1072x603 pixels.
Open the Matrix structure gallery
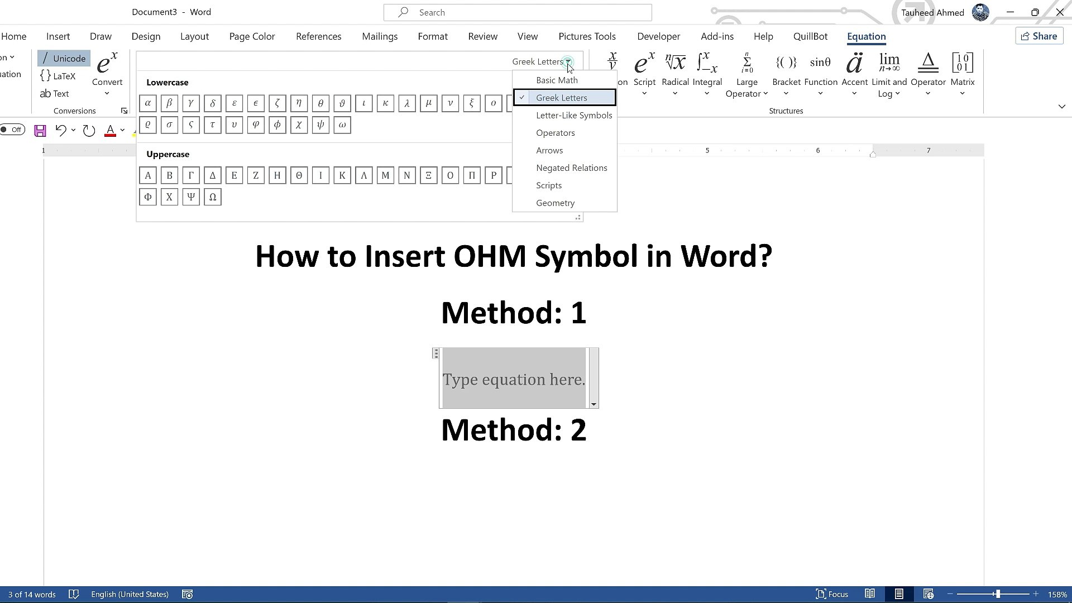[962, 73]
